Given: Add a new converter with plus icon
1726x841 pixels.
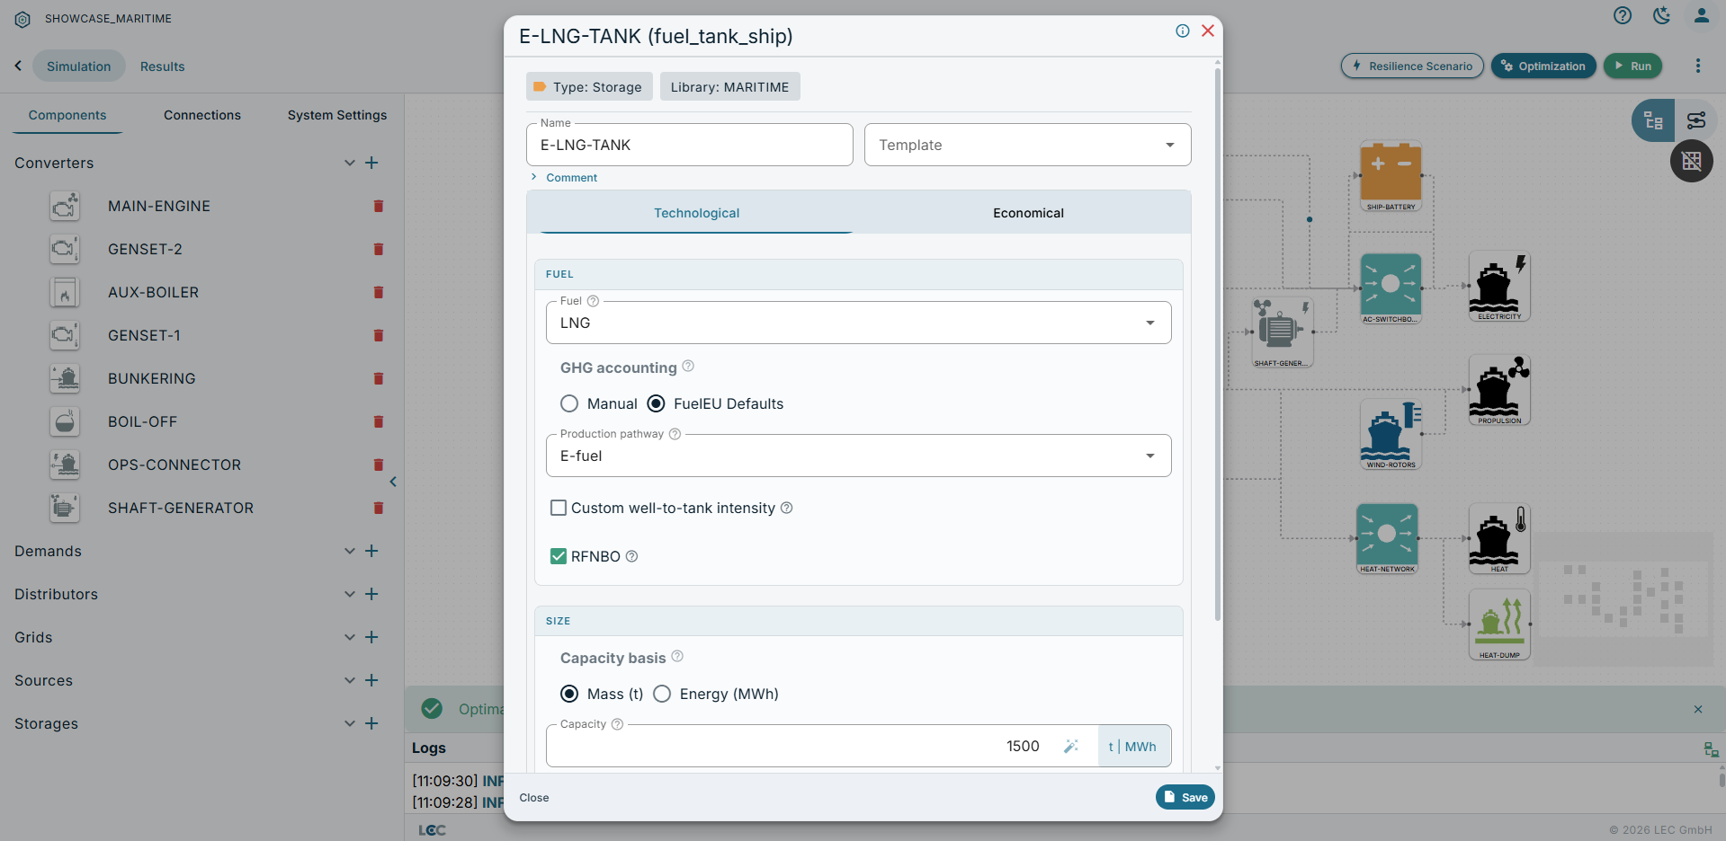Looking at the screenshot, I should [x=371, y=163].
